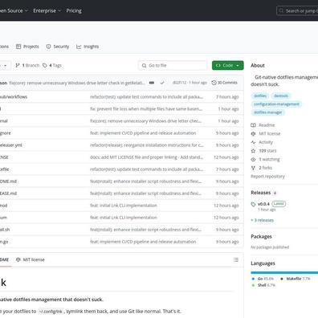Open the Open Source navigation dropdown
318x318 pixels.
coord(14,10)
